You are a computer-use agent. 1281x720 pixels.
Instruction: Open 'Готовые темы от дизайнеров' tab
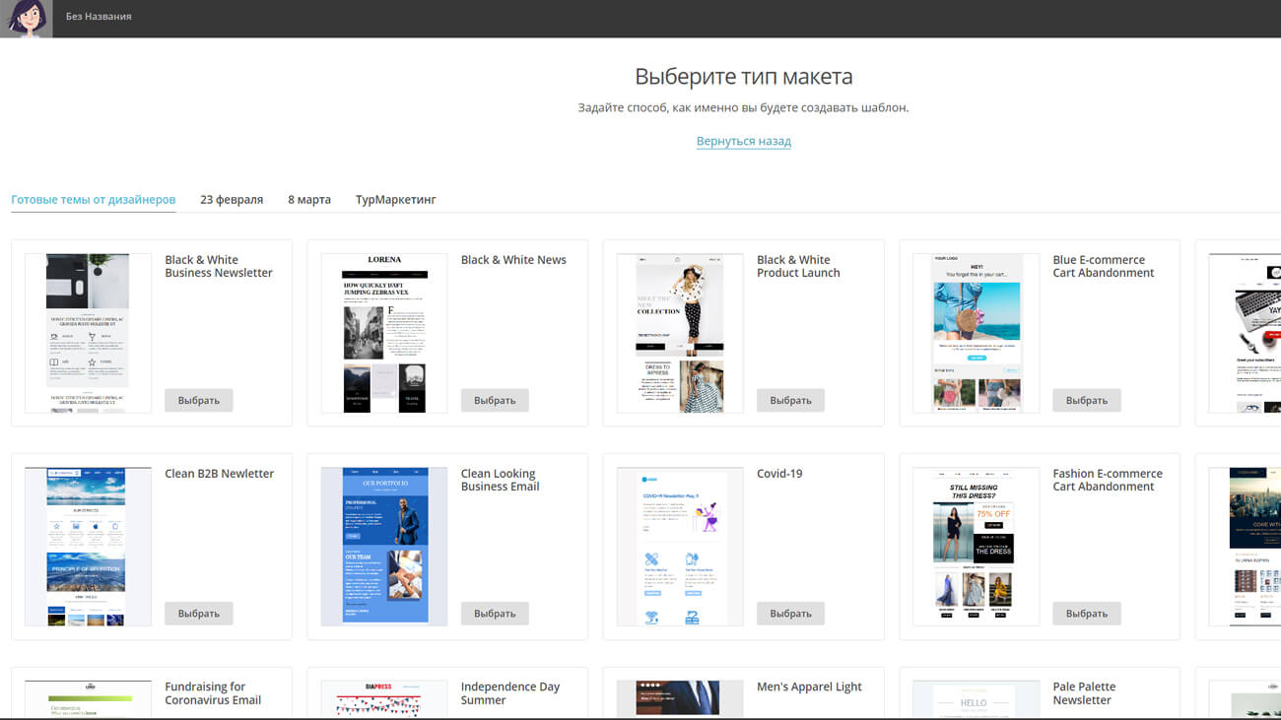(94, 199)
